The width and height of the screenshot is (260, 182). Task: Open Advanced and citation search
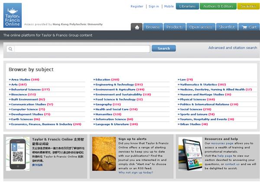(x=233, y=48)
